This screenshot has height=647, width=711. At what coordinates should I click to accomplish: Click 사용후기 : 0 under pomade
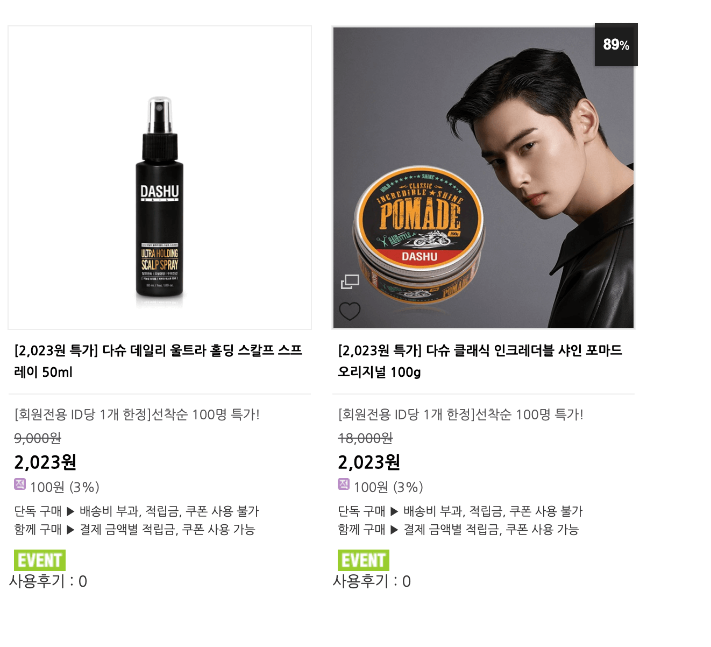point(372,581)
